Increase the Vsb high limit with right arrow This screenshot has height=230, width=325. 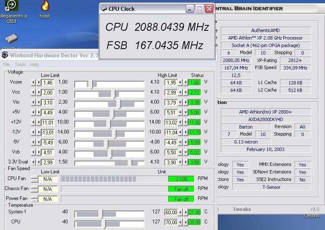[186, 152]
